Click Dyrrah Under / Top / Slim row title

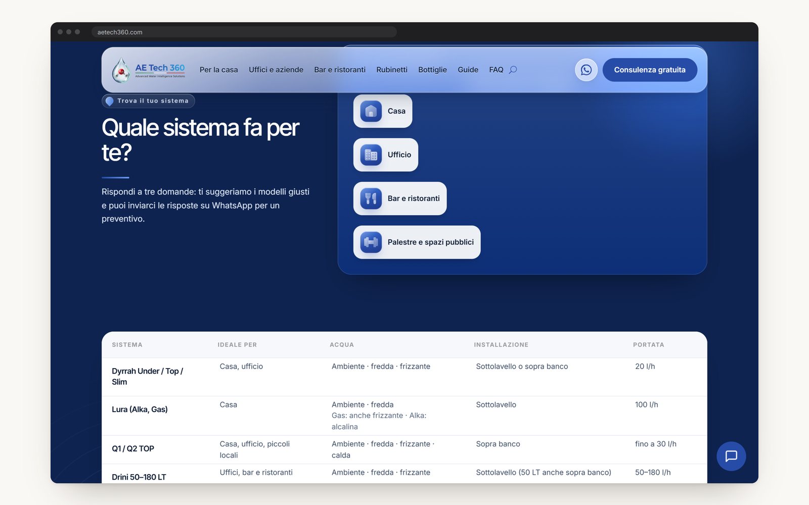point(147,376)
